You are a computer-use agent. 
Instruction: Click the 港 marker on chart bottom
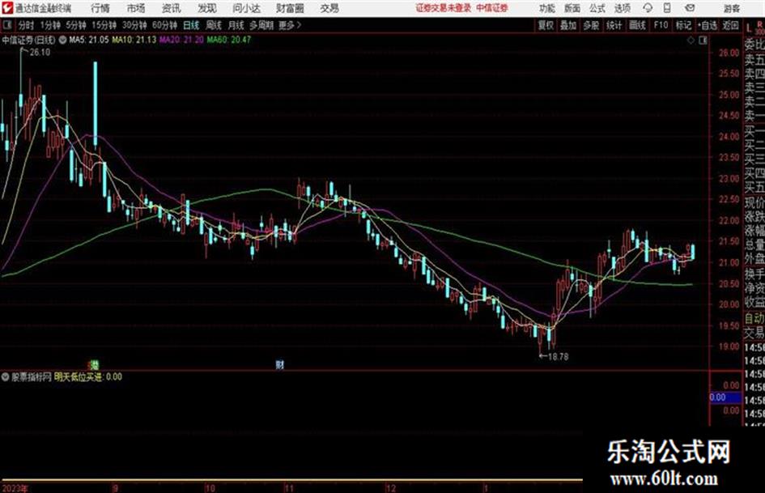click(94, 364)
